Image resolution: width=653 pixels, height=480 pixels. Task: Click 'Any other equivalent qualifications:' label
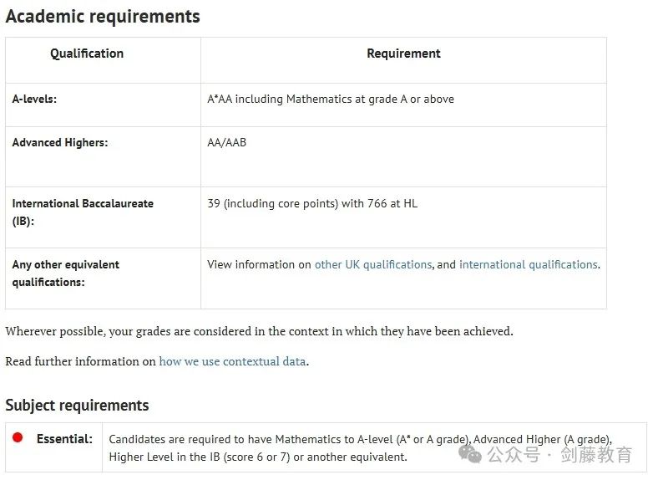(66, 273)
